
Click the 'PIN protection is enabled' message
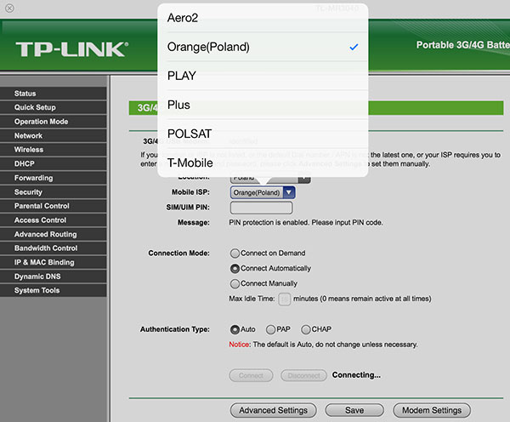306,222
